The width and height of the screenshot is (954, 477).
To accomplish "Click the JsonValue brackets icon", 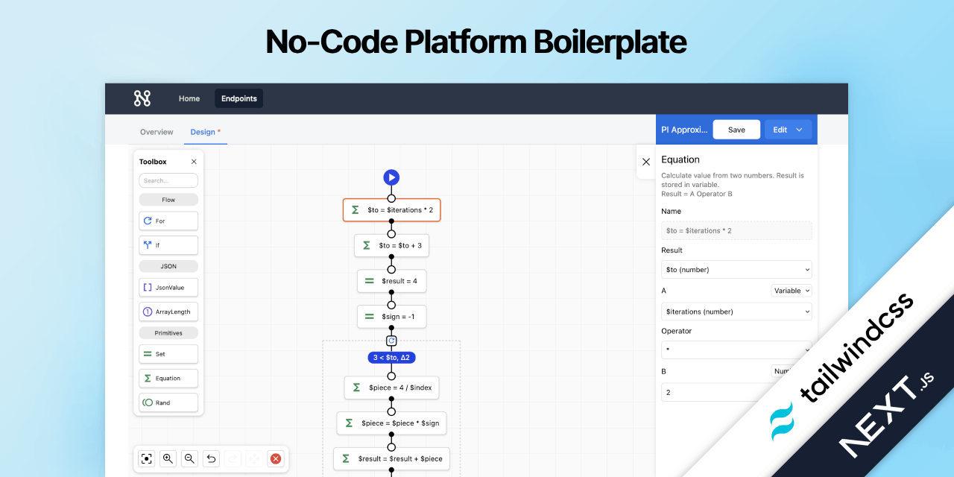I will 148,287.
